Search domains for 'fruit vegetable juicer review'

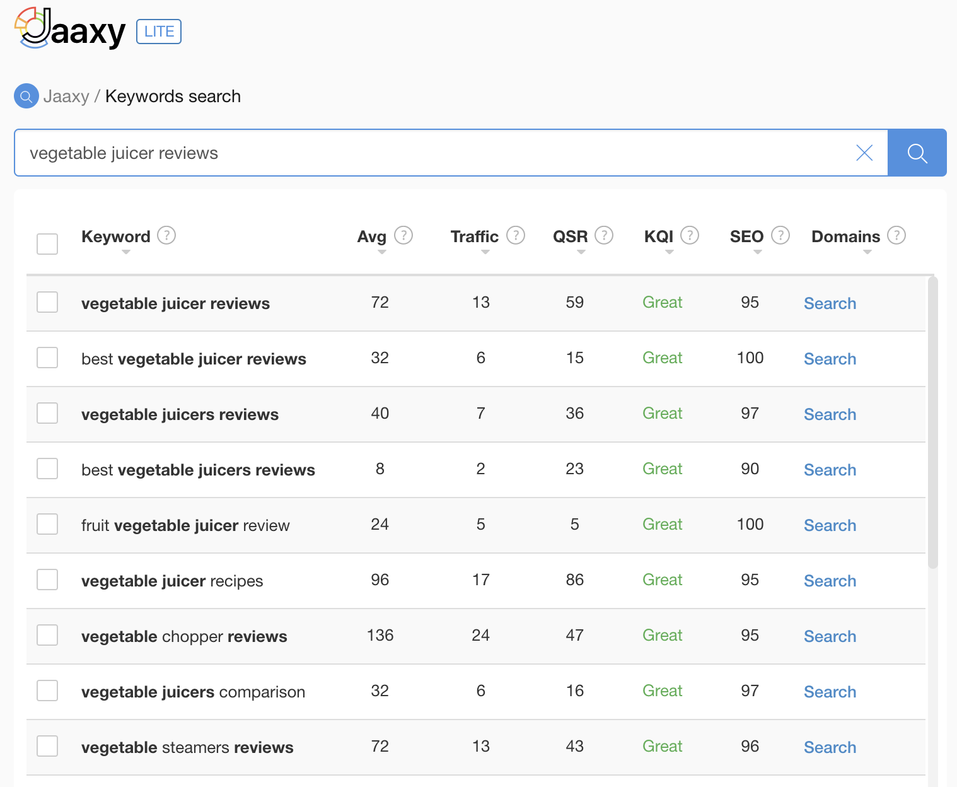pyautogui.click(x=830, y=525)
